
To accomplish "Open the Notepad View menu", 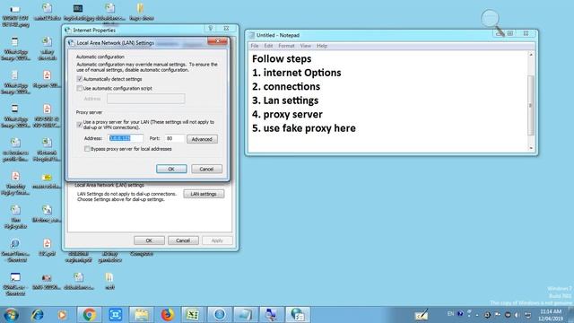I will coord(305,46).
